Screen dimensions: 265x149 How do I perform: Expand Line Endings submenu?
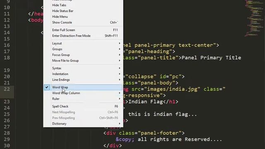click(83, 80)
